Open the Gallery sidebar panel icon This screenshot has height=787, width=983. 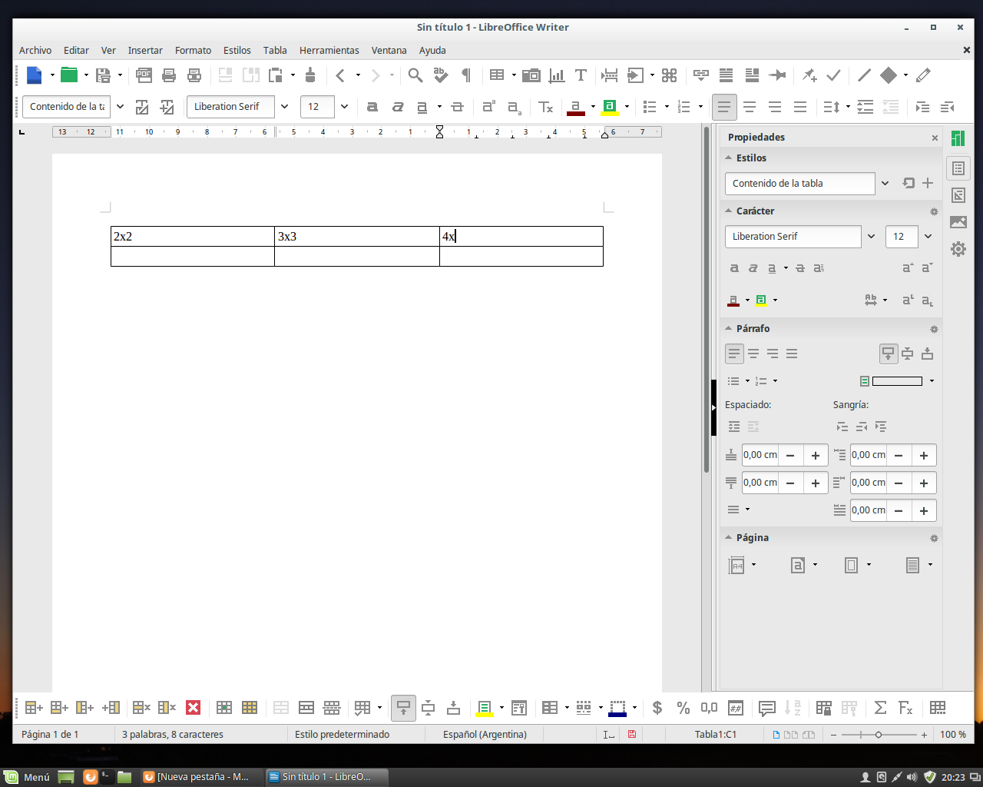coord(958,222)
